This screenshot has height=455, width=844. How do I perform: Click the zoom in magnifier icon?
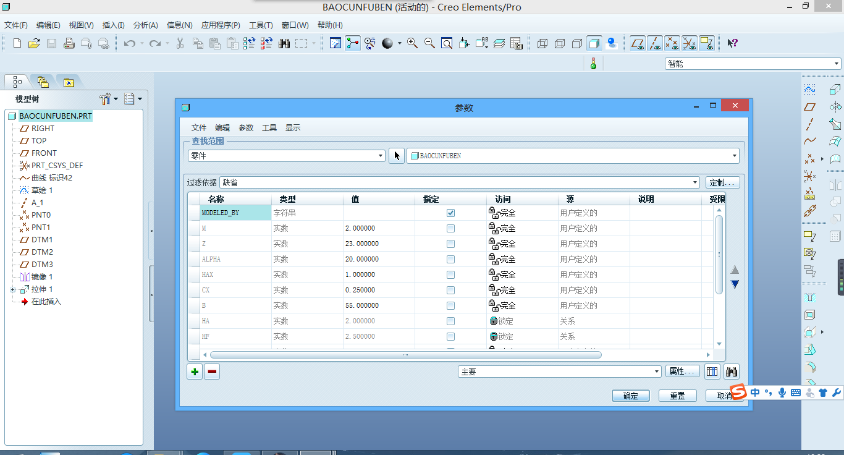(412, 43)
